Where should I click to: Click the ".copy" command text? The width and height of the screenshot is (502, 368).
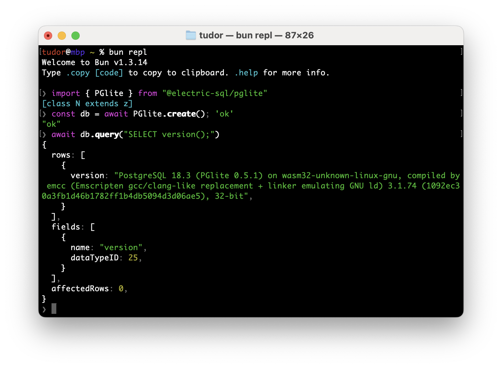pos(78,73)
